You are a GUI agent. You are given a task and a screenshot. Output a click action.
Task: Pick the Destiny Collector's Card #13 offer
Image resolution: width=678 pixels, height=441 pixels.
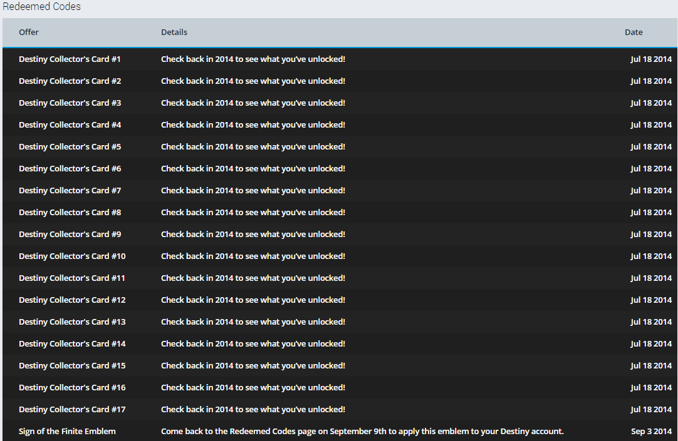click(72, 322)
